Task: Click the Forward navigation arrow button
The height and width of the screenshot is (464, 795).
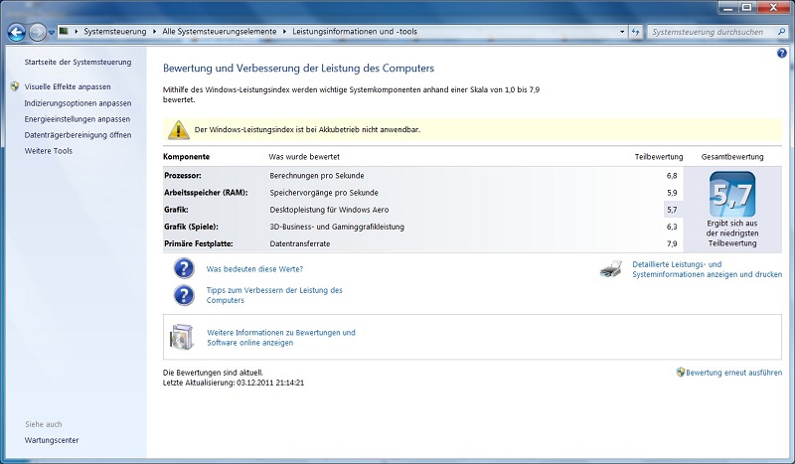Action: point(37,33)
